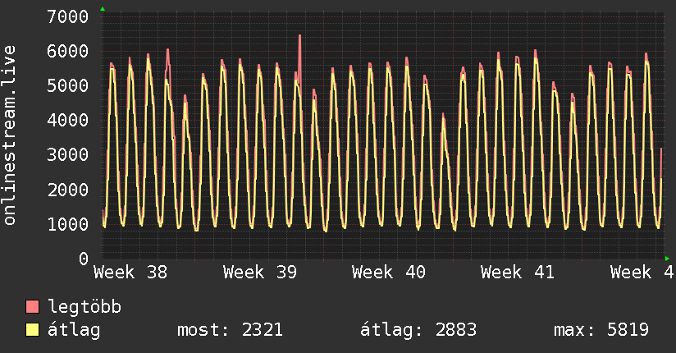Click the 1000 y-axis tick label
Screen dimensions: 676x353
(x=67, y=224)
